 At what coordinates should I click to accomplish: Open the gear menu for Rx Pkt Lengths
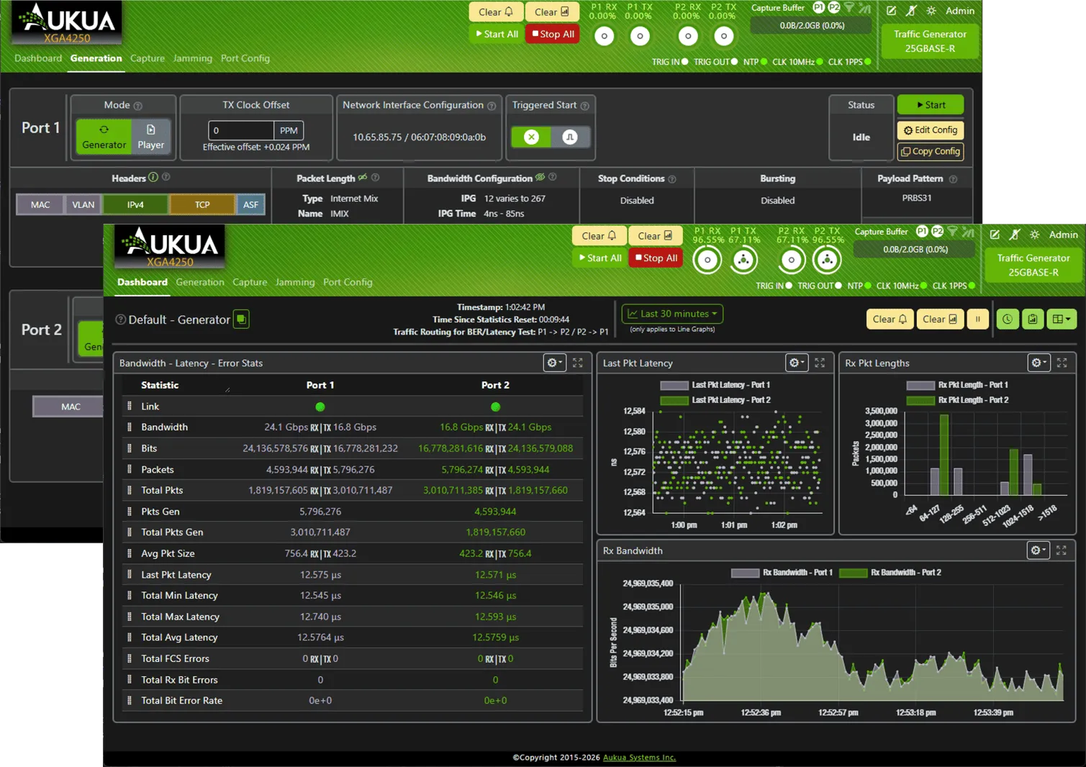[1038, 363]
